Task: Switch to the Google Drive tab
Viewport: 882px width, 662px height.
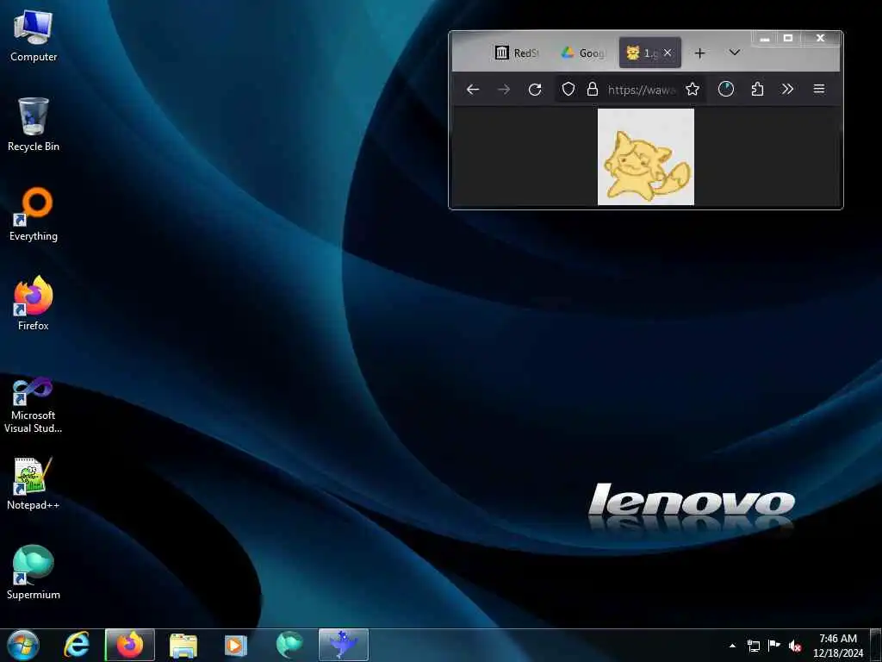Action: [x=583, y=53]
